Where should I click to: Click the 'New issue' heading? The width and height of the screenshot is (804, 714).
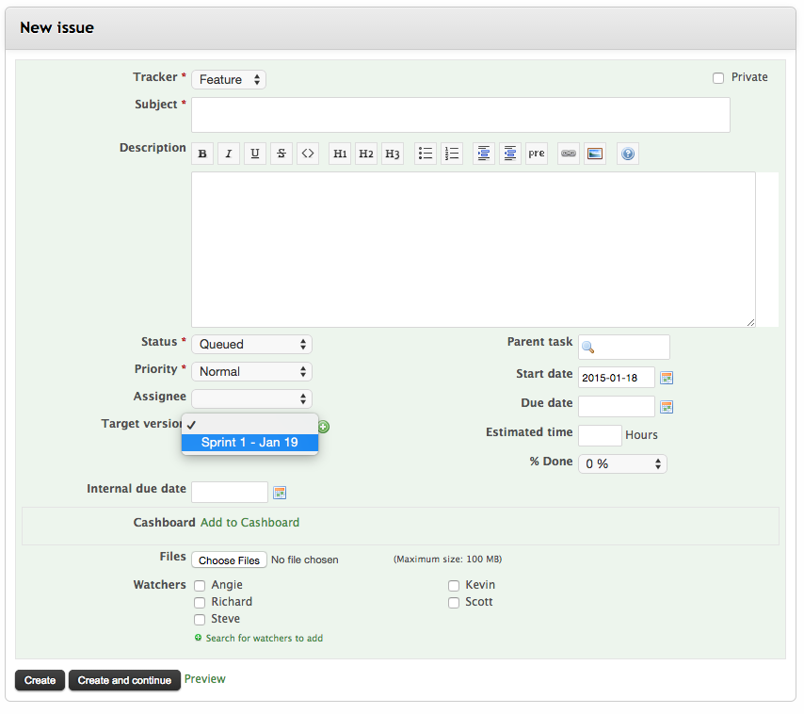tap(56, 27)
